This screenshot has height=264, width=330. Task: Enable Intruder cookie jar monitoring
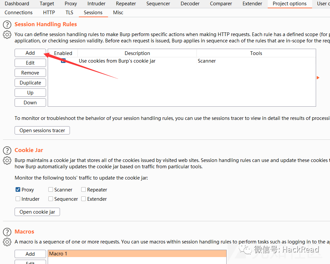pos(18,199)
